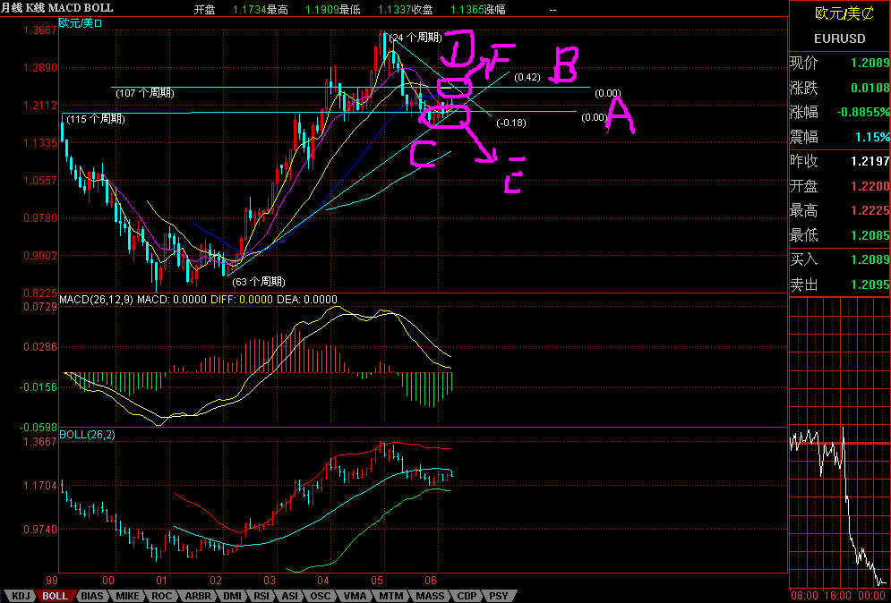
Task: Click the 涨幅 value -0.8855%
Action: (x=863, y=112)
